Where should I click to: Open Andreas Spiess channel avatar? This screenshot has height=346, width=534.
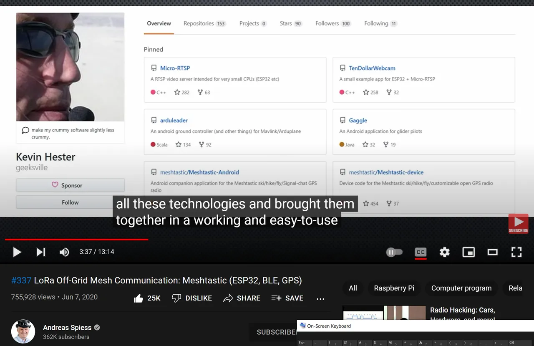[x=23, y=332]
